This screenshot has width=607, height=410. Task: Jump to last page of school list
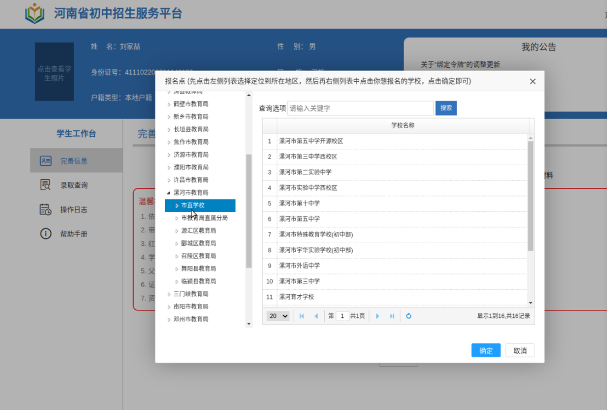coord(392,316)
